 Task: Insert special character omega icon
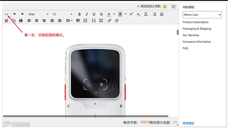(x=94, y=21)
